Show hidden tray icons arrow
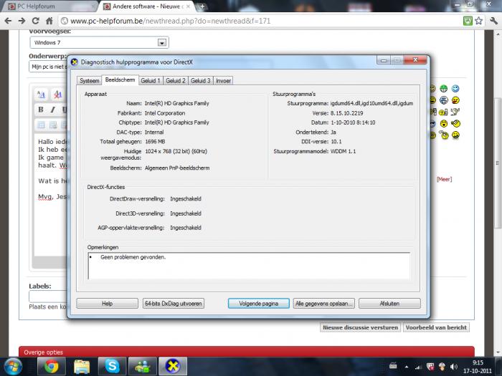This screenshot has width=502, height=376. click(x=406, y=367)
